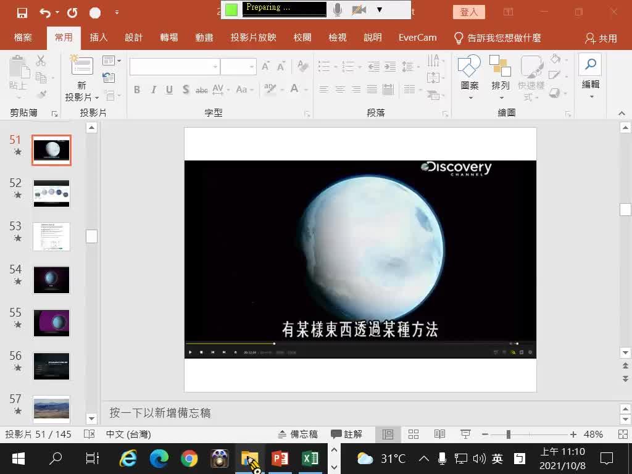
Task: Decrease font size button
Action: (281, 67)
